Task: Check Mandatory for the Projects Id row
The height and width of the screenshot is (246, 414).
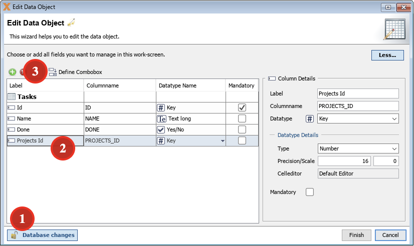Action: coord(242,140)
